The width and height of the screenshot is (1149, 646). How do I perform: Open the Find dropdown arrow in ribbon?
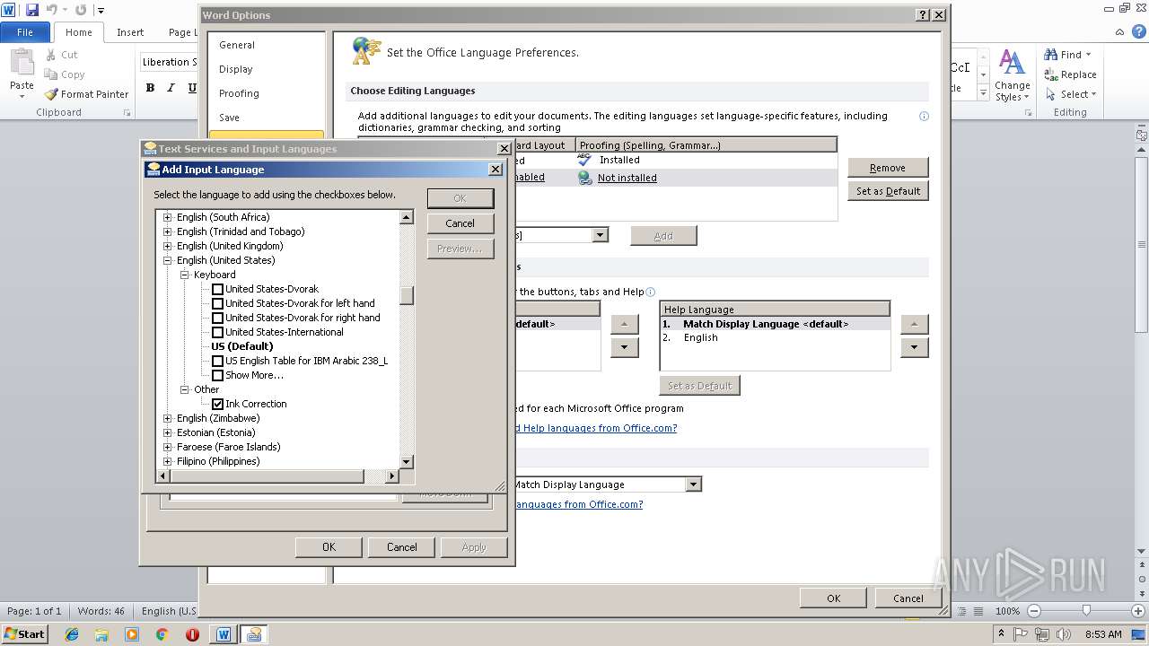1088,55
